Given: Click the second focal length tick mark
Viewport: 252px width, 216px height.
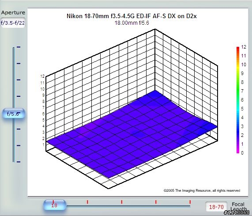Looking at the screenshot, I should [x=87, y=202].
